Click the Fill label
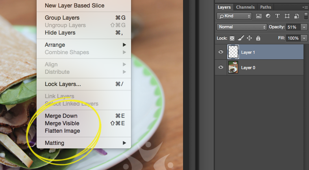Viewport: 309px width, 170px height. coord(281,38)
